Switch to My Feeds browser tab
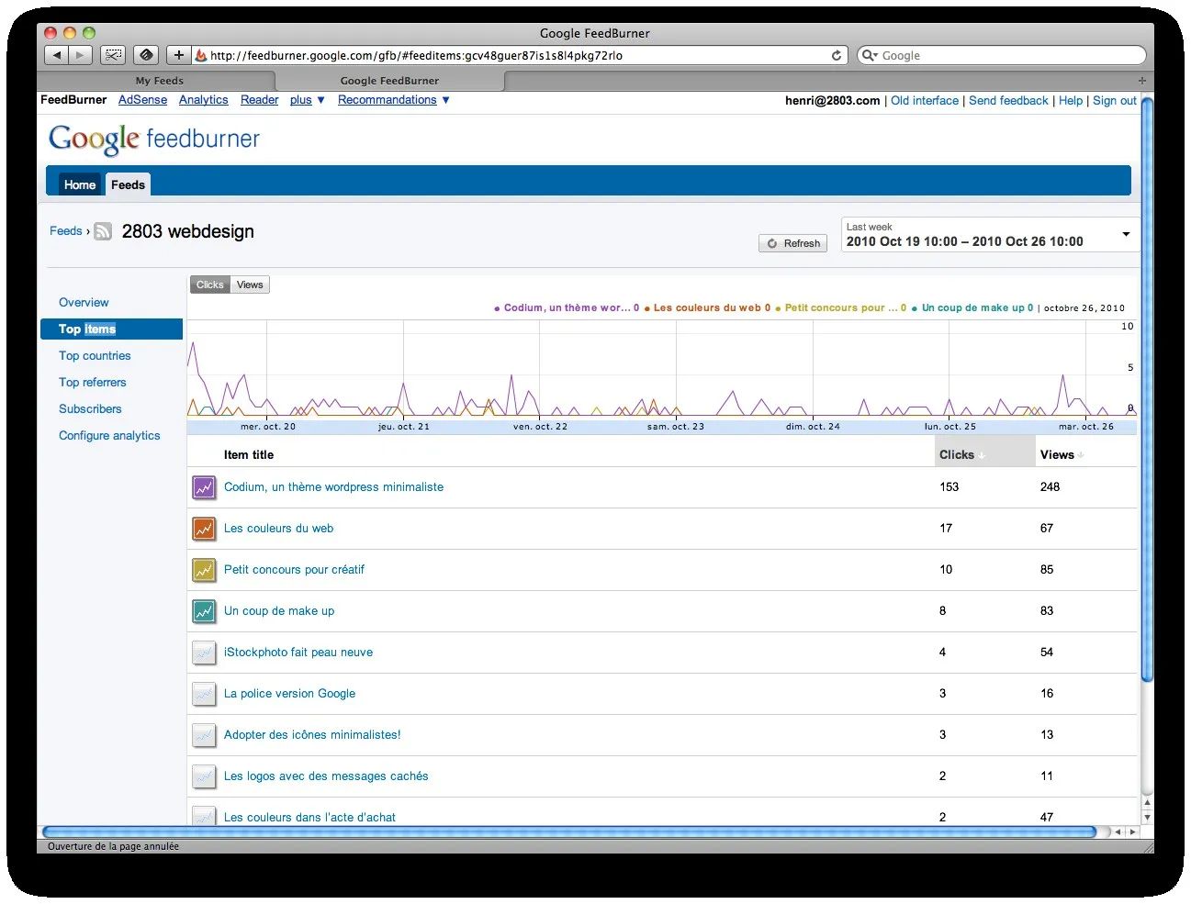 160,81
